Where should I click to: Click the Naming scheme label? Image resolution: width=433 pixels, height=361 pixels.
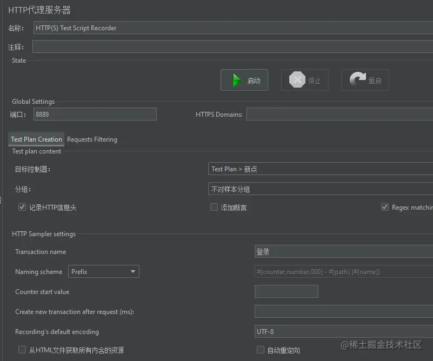[39, 272]
